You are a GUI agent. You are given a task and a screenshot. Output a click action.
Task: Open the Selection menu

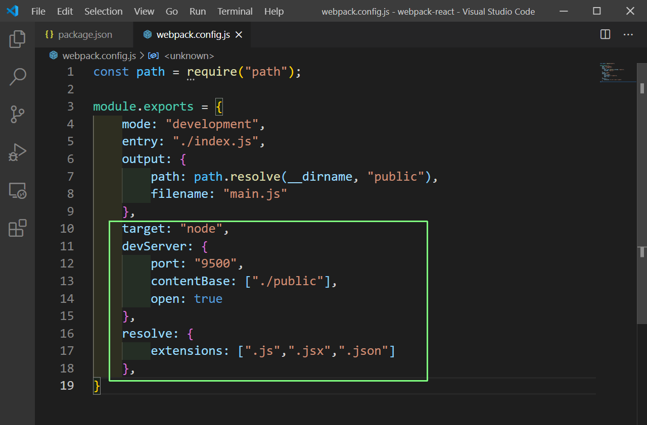click(x=104, y=11)
